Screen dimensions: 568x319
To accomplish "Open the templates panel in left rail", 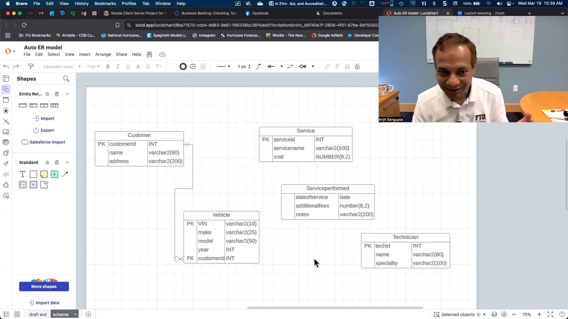I will 6,79.
